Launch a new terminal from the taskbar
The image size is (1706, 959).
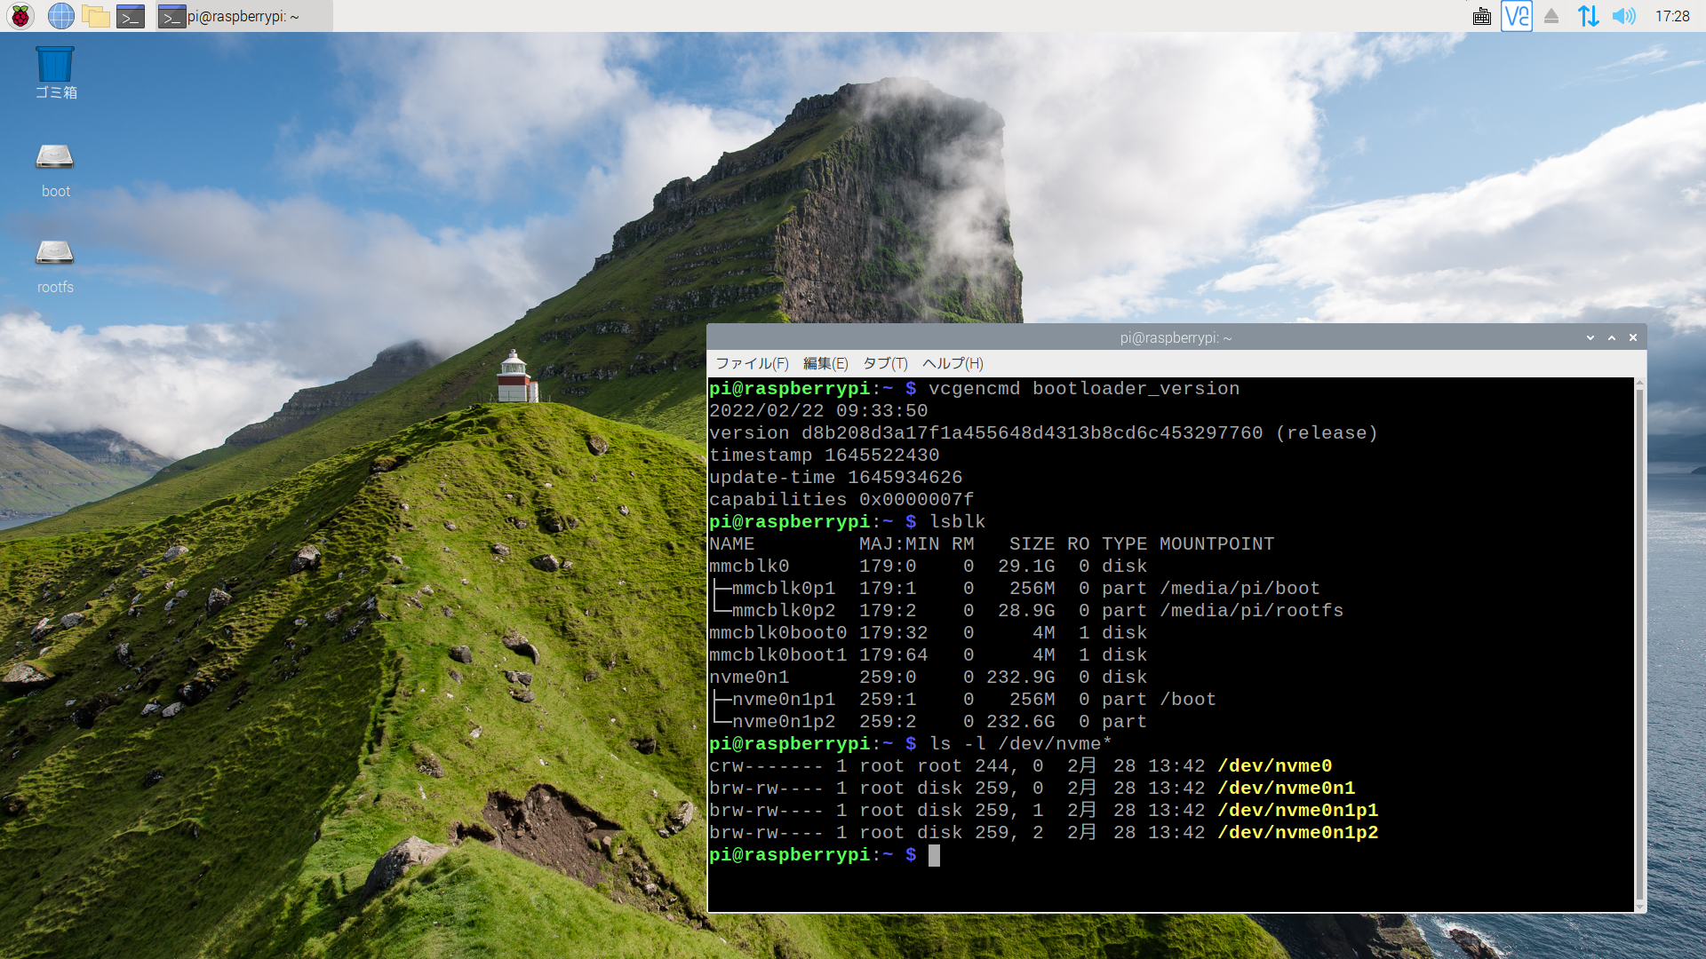coord(131,15)
